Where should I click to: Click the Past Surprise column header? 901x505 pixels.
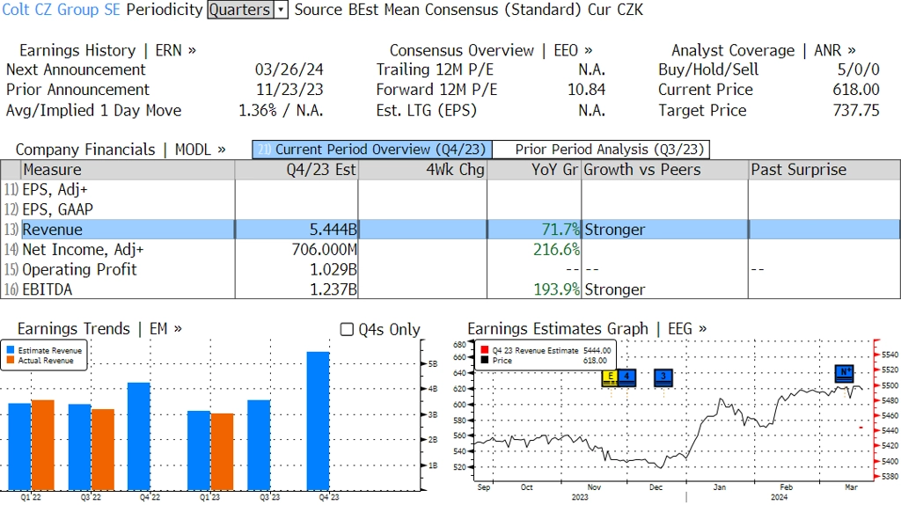click(824, 170)
